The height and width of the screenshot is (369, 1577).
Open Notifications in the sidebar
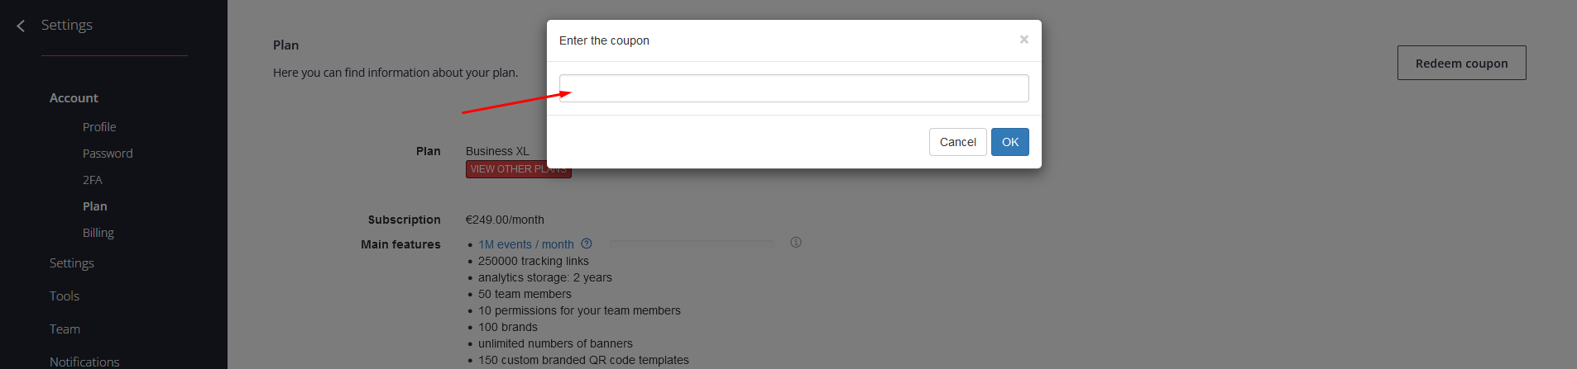tap(84, 362)
